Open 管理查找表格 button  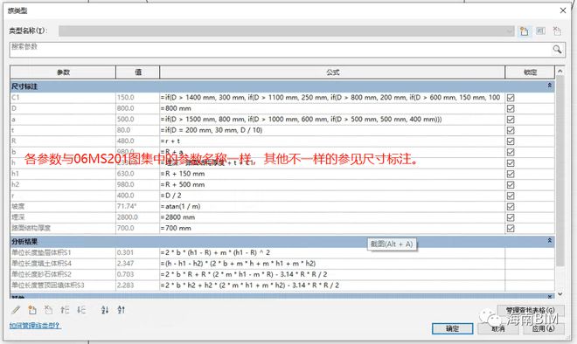click(x=531, y=310)
